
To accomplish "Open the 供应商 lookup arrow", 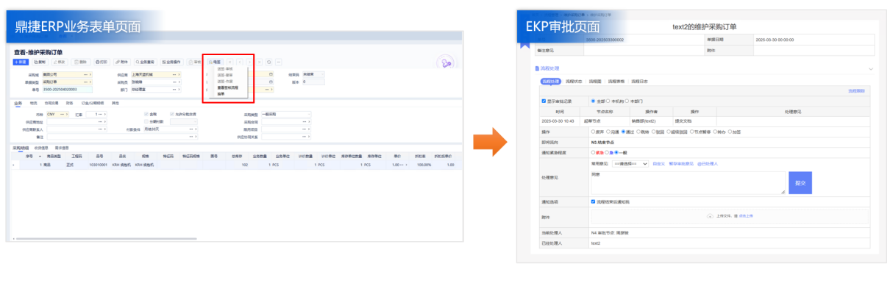I will coord(179,74).
